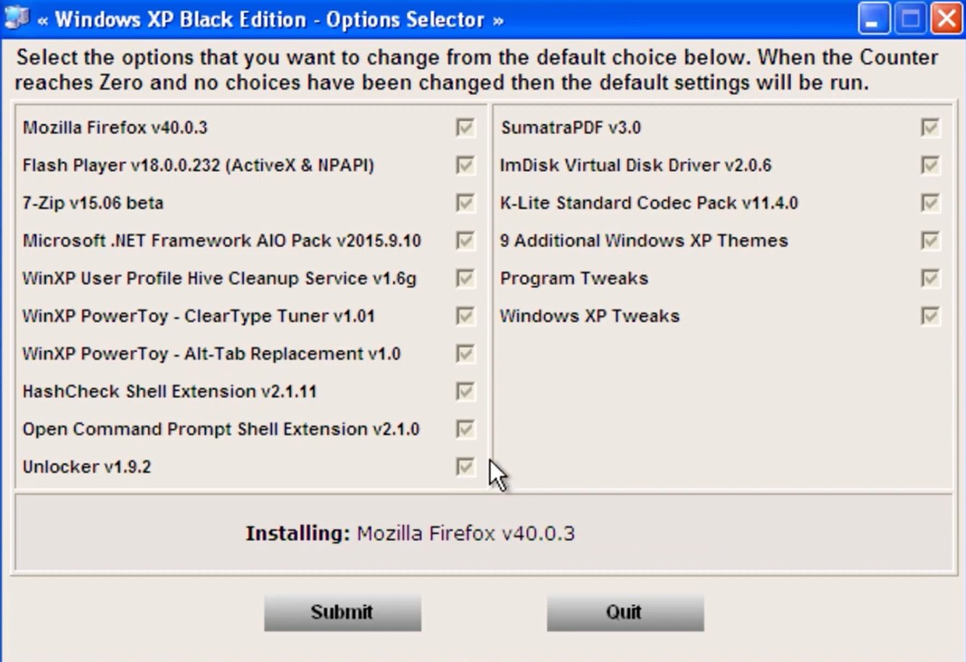Viewport: 966px width, 662px height.
Task: Click 'ImDisk Virtual Disk Driver v2.0.6' label
Action: 636,165
